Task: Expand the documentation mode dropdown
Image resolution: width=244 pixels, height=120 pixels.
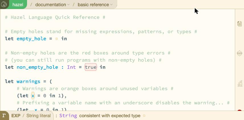Action: (52, 5)
